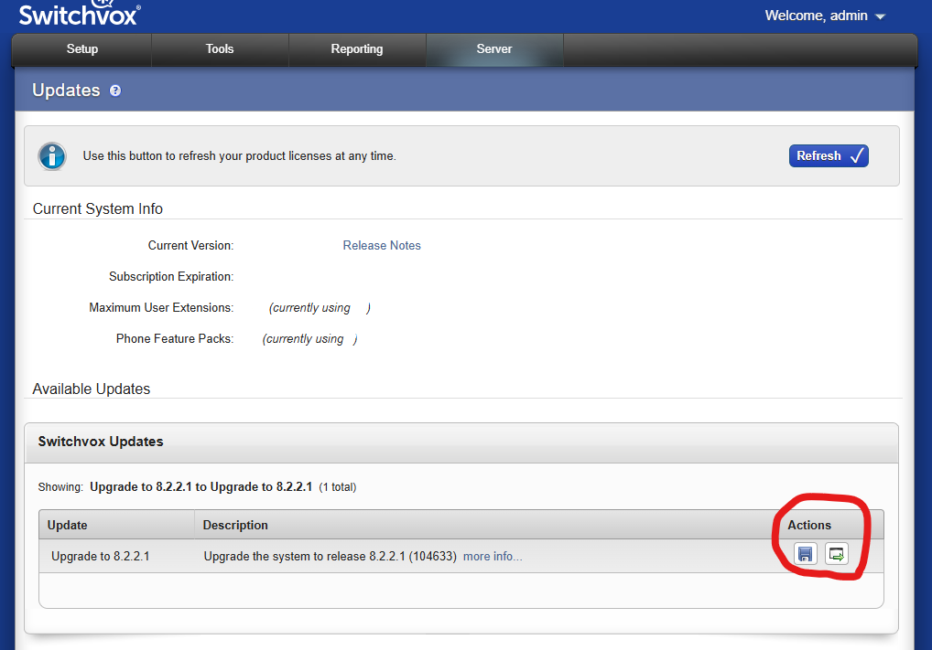Image resolution: width=932 pixels, height=650 pixels.
Task: Click the Switchvox logo
Action: pos(79,15)
